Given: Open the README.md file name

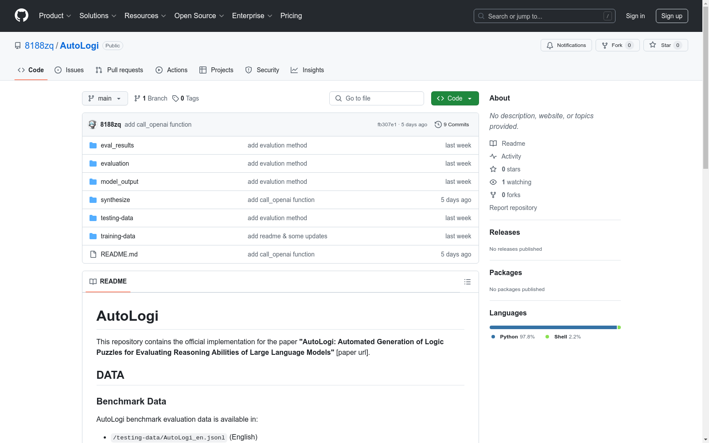Looking at the screenshot, I should [119, 254].
